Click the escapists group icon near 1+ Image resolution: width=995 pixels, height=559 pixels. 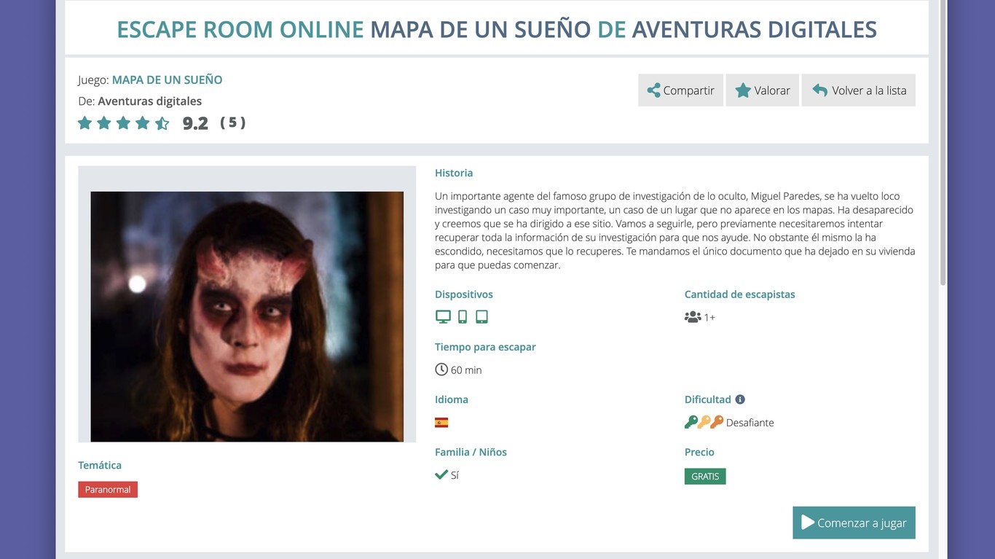(692, 316)
